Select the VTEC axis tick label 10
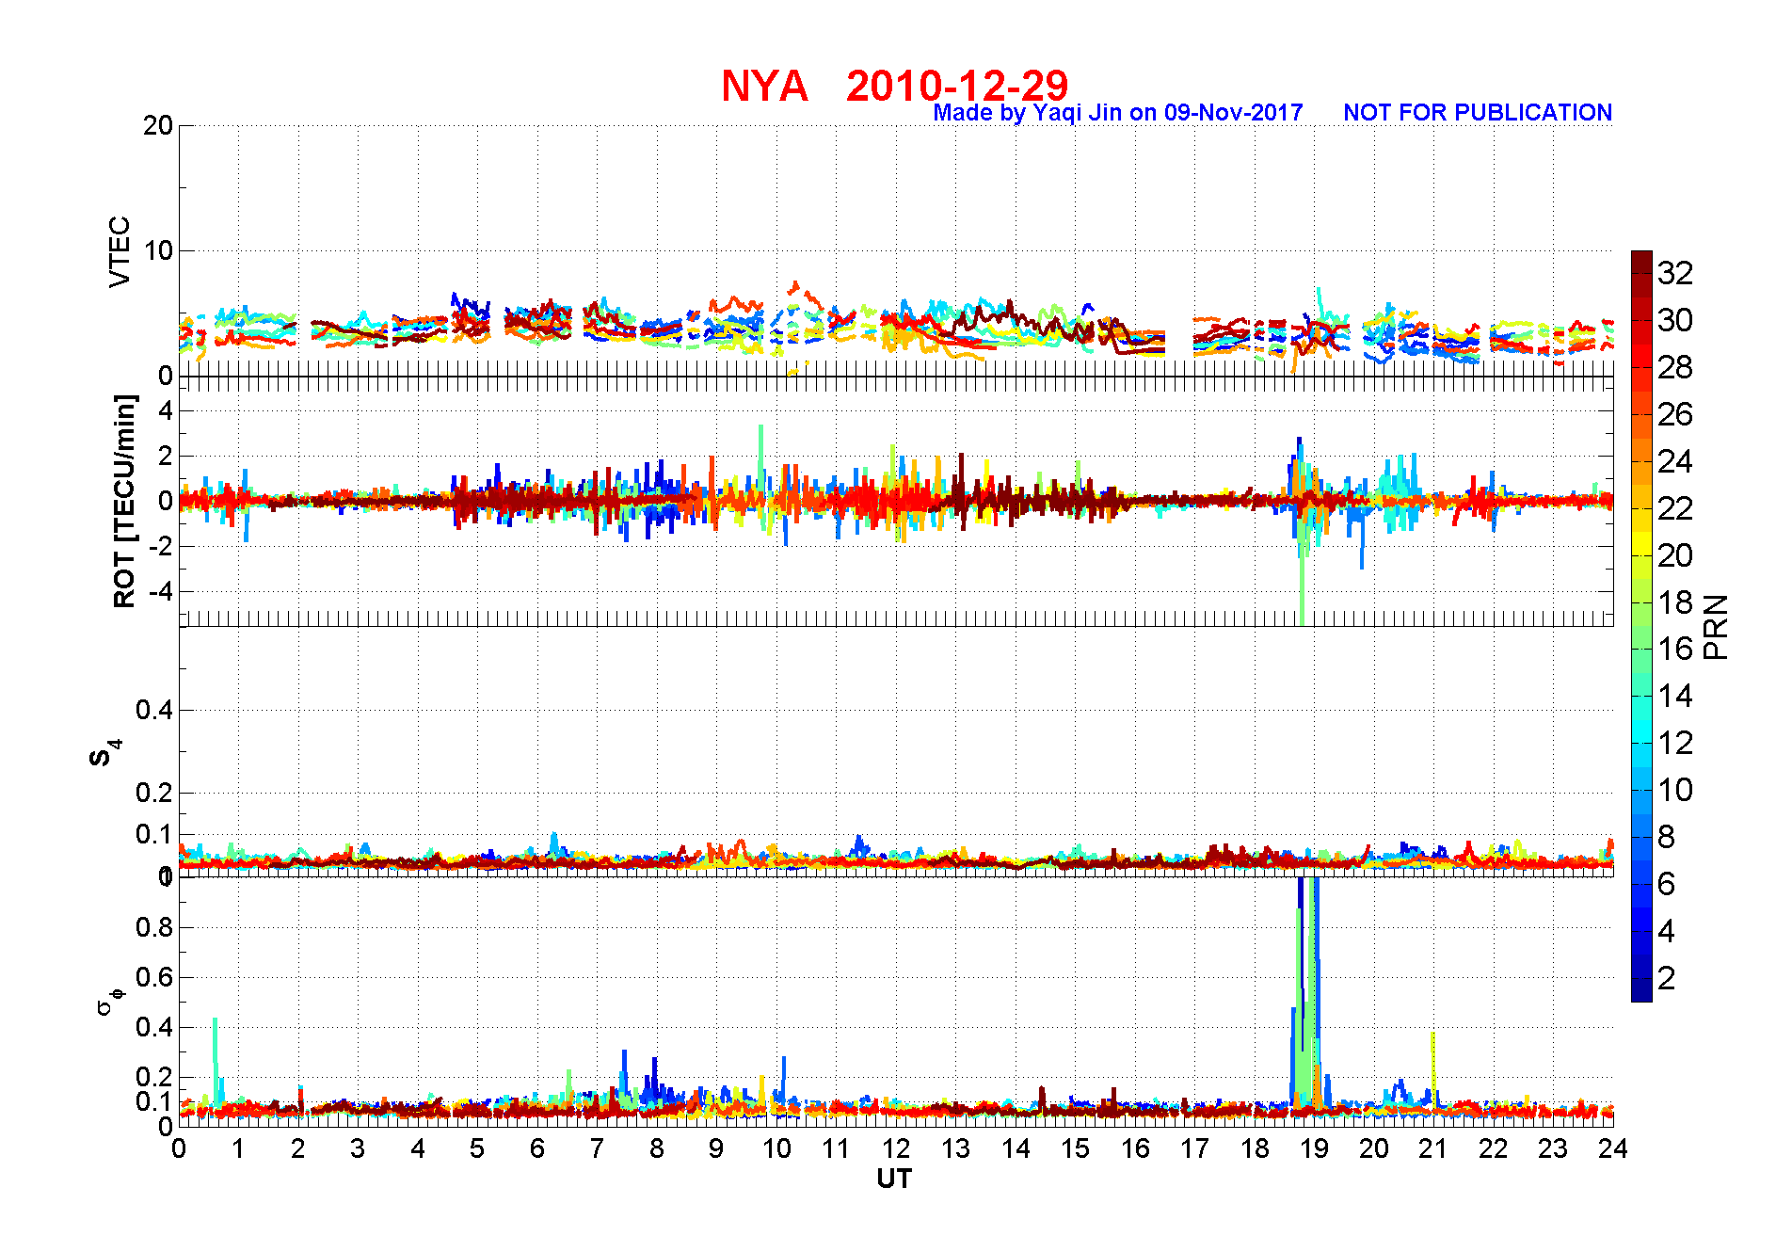The image size is (1792, 1252). [x=158, y=250]
